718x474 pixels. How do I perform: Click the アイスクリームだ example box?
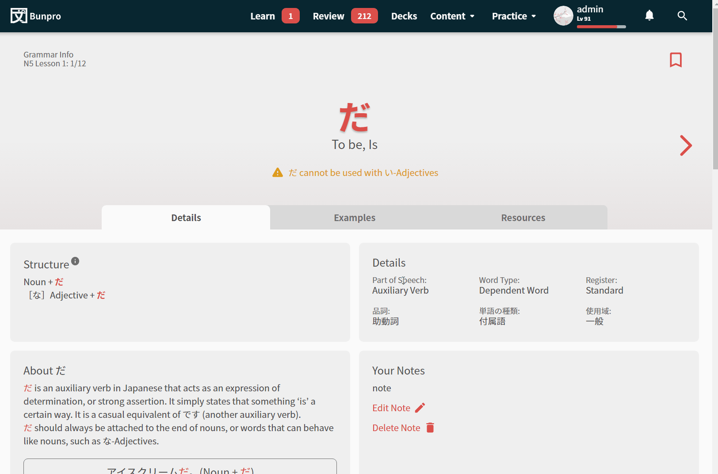pos(180,466)
